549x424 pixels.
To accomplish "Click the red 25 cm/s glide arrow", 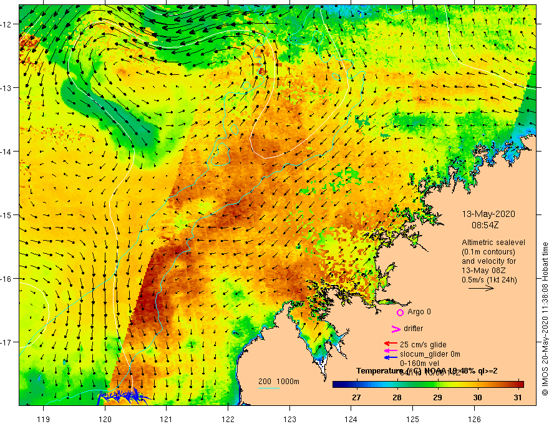I will pyautogui.click(x=391, y=344).
